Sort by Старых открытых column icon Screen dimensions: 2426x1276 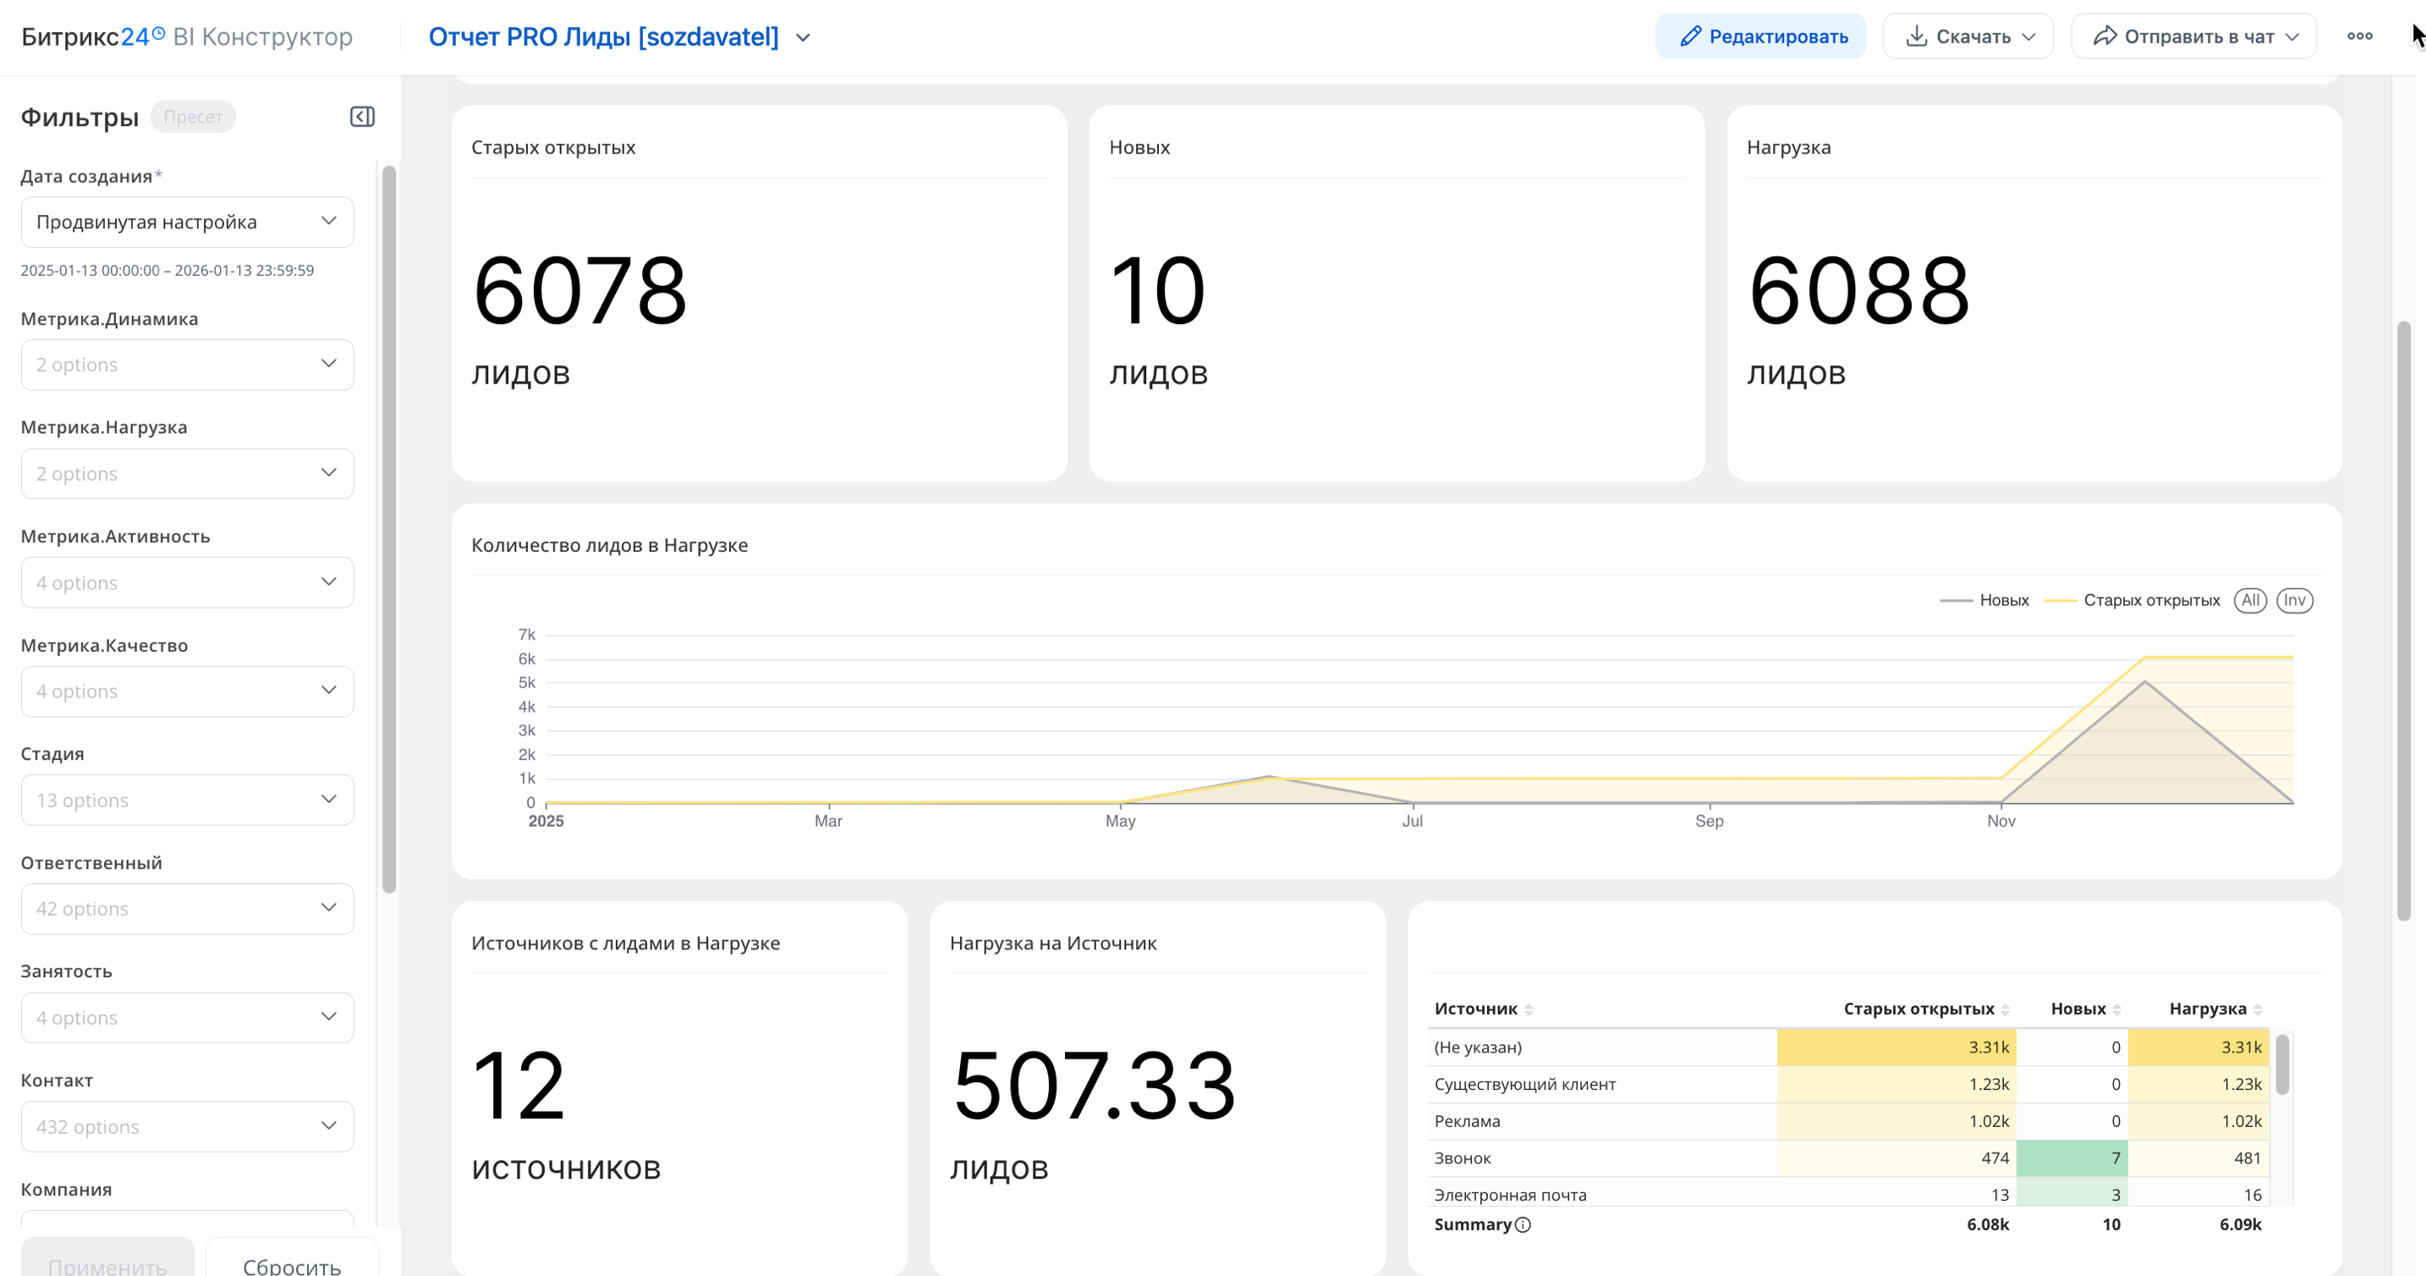point(2005,1009)
